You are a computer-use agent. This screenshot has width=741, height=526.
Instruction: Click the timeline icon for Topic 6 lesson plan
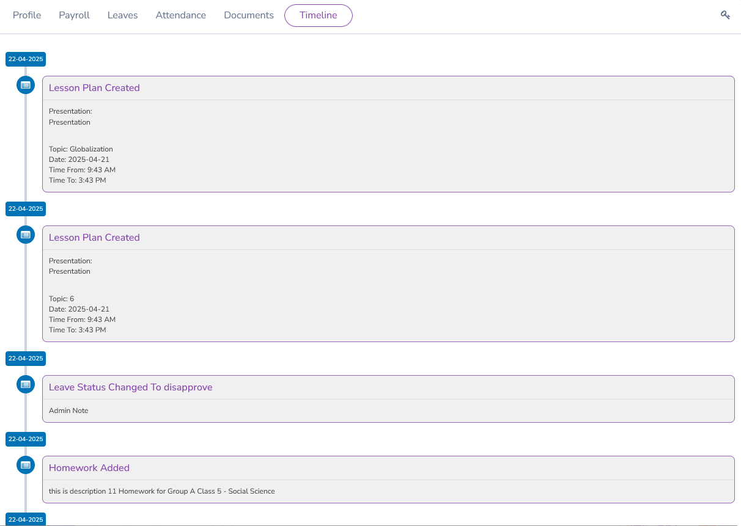click(x=25, y=235)
